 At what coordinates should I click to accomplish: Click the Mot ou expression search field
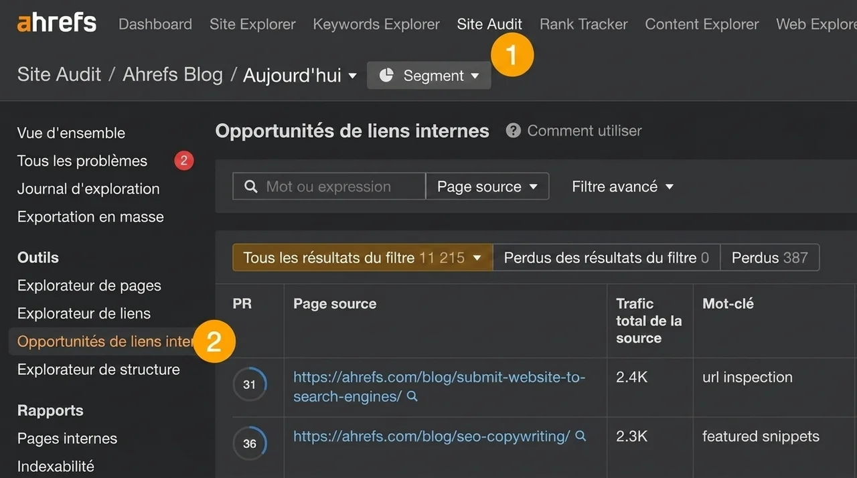click(329, 187)
